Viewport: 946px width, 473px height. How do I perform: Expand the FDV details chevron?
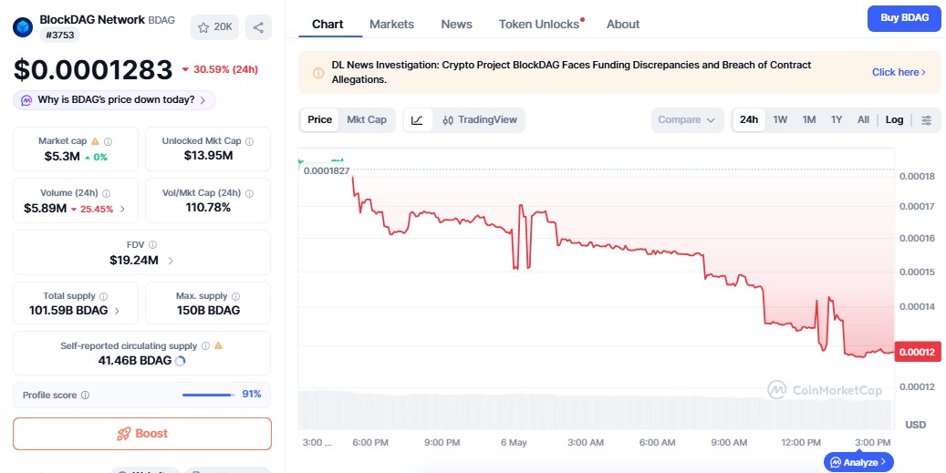[x=171, y=261]
